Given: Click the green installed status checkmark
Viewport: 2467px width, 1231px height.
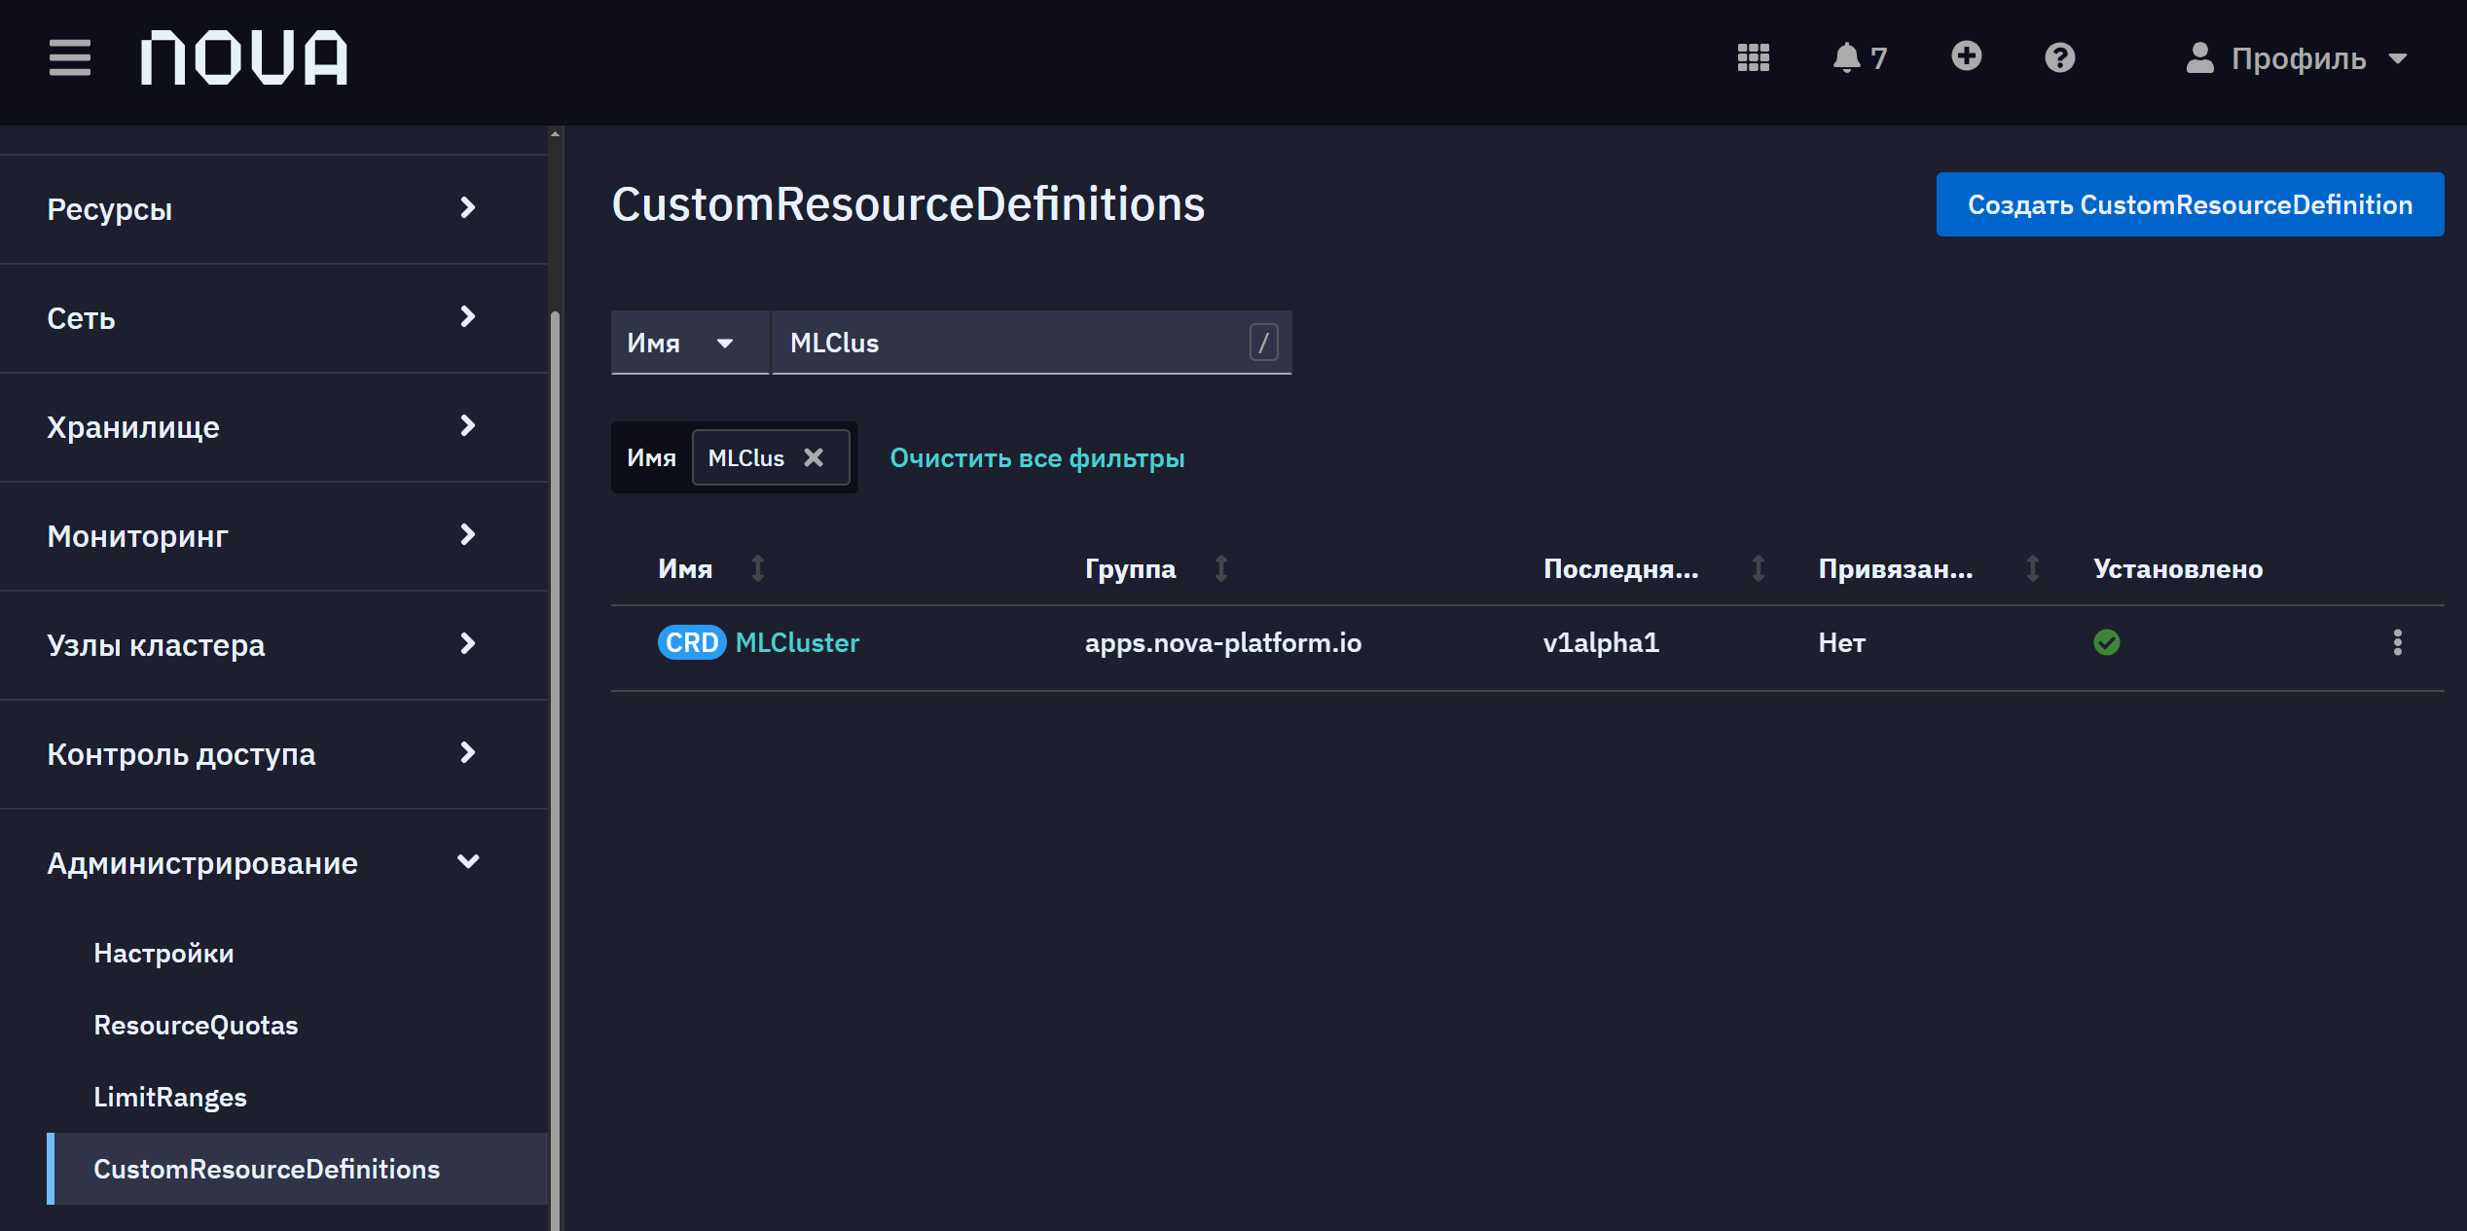Looking at the screenshot, I should [x=2107, y=642].
